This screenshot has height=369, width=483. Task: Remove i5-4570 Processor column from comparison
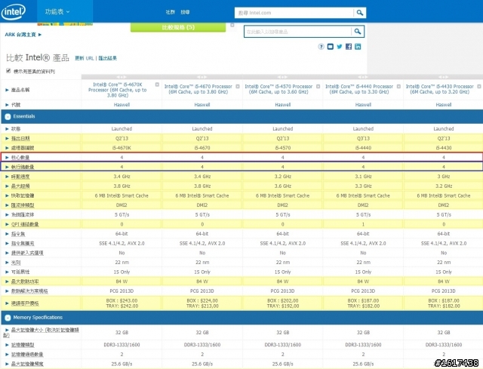pyautogui.click(x=318, y=87)
